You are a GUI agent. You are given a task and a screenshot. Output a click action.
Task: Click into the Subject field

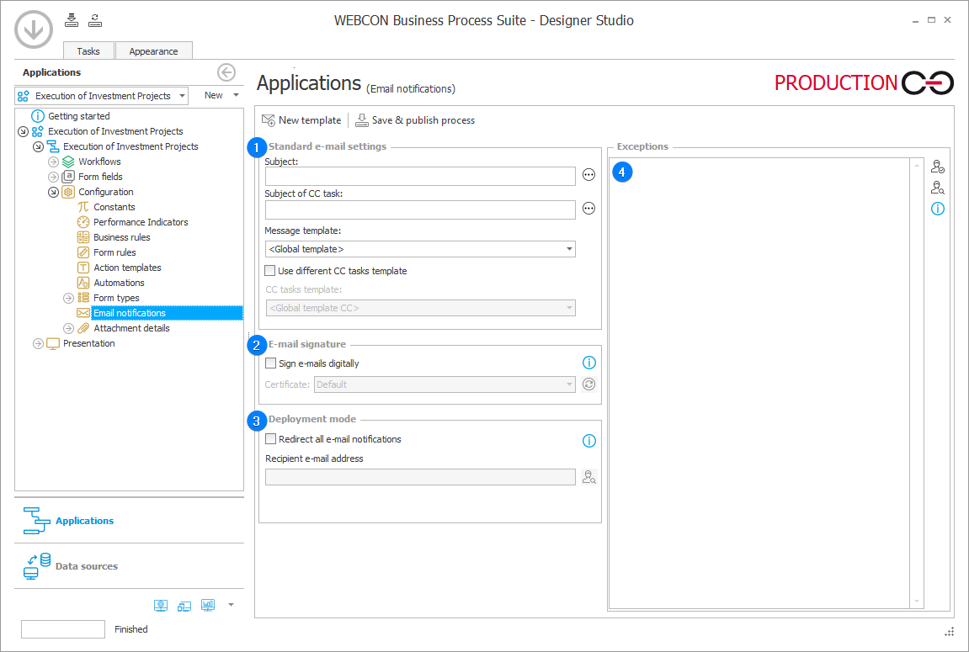click(420, 176)
